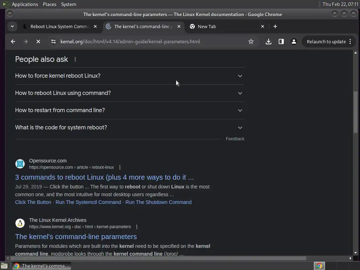
Task: Click the show desktop icon in taskbar
Action: pos(4,266)
